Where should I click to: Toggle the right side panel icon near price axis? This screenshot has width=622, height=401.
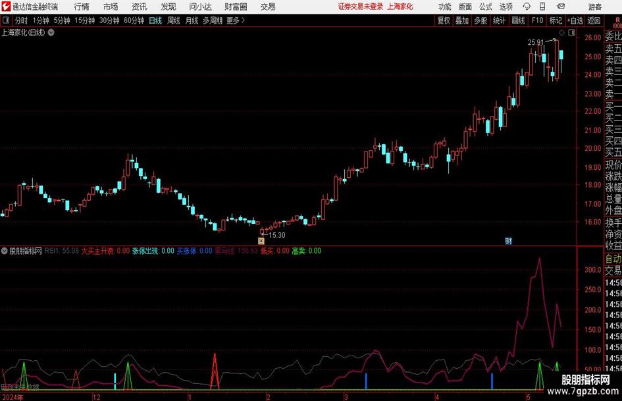571,32
